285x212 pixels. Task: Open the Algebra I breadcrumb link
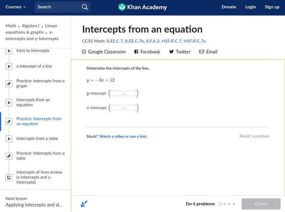(x=30, y=26)
